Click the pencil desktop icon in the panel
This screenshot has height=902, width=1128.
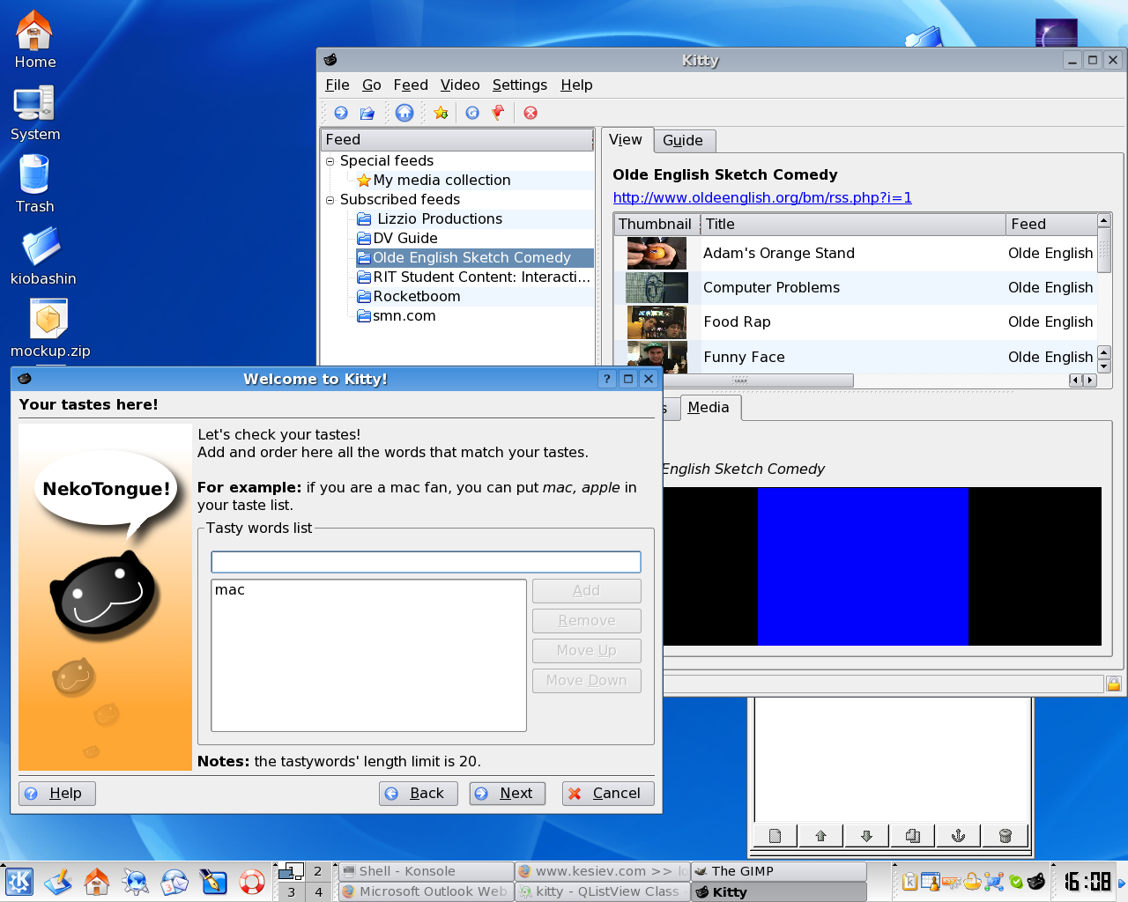pyautogui.click(x=58, y=882)
